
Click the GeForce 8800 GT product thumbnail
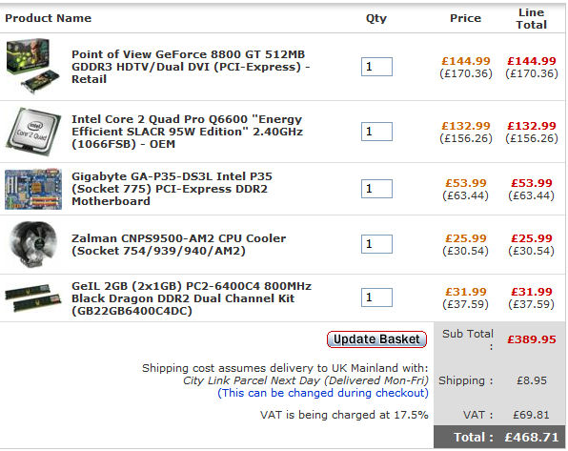point(32,66)
